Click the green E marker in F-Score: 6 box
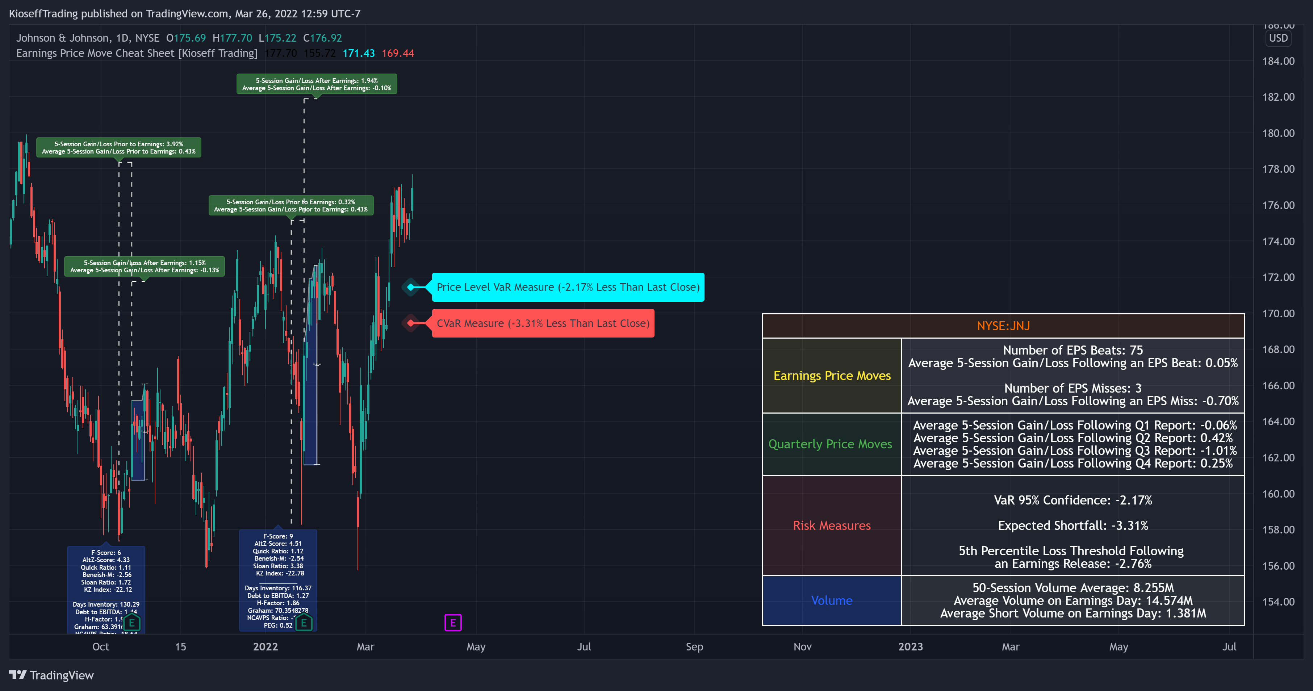The width and height of the screenshot is (1313, 691). click(131, 622)
